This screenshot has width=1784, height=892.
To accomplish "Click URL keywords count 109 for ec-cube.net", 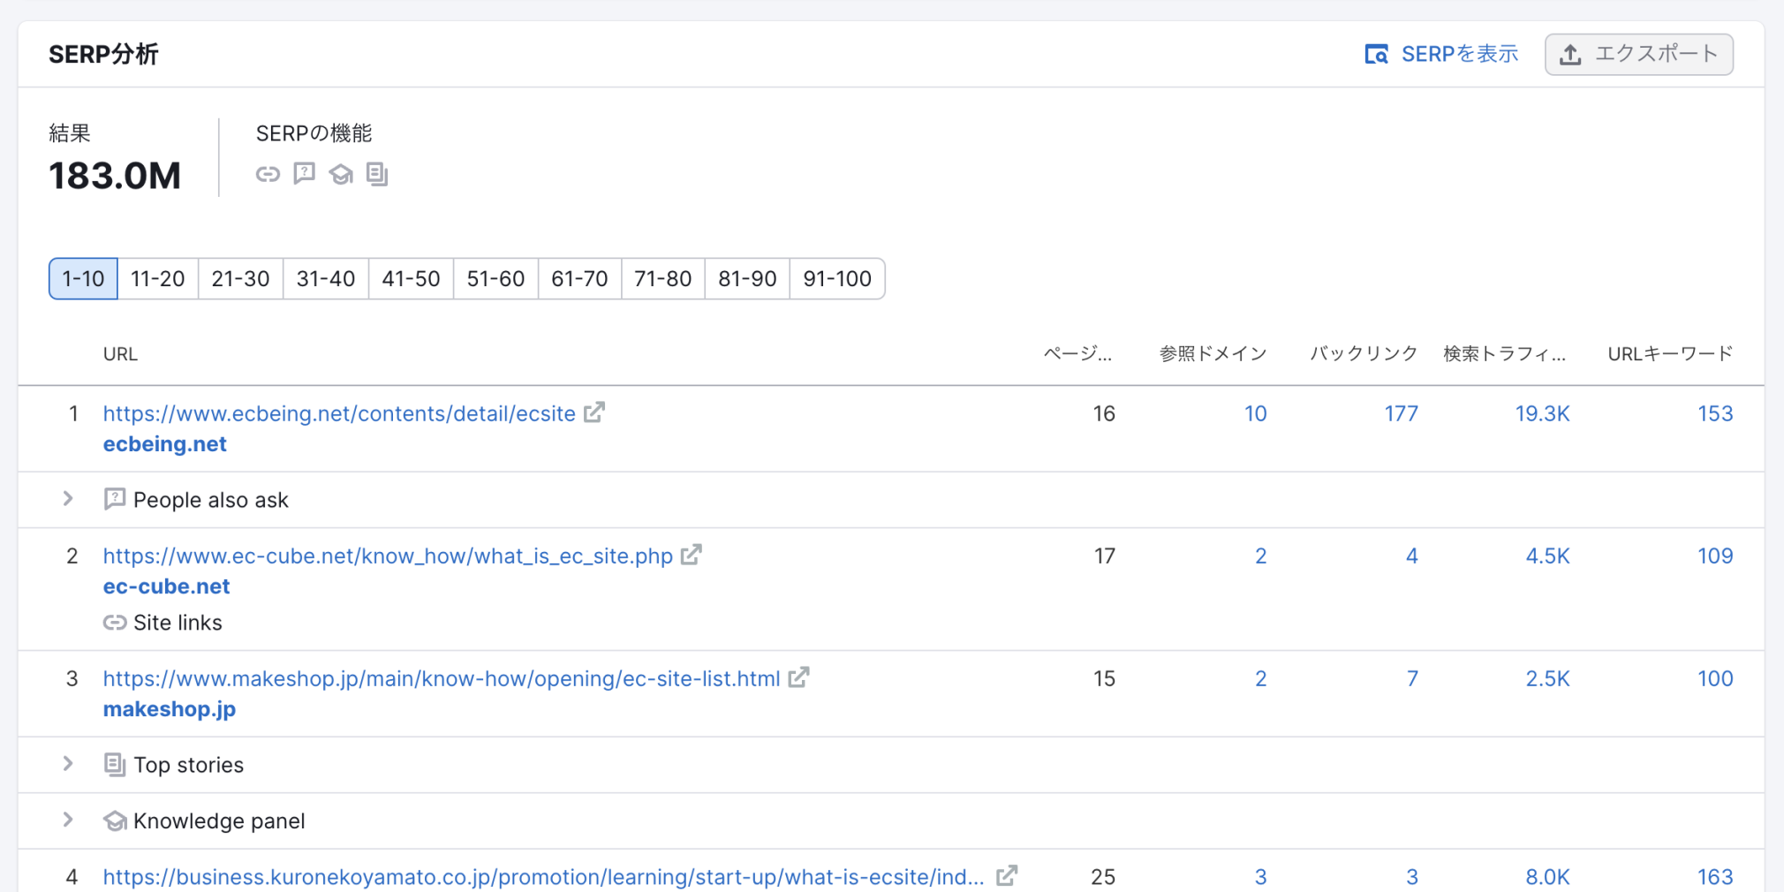I will pos(1714,556).
